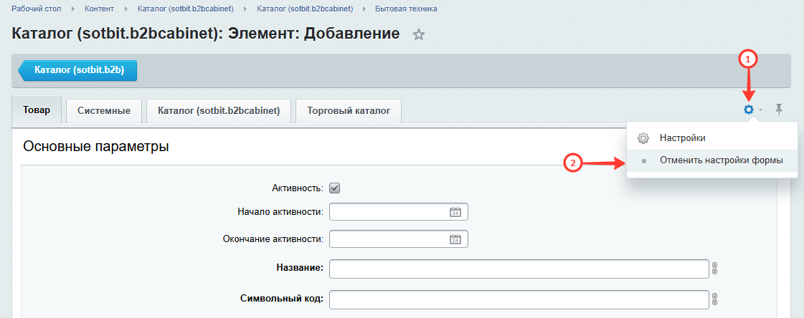Switch to the Системные tab
Viewport: 804px width, 318px height.
tap(103, 111)
